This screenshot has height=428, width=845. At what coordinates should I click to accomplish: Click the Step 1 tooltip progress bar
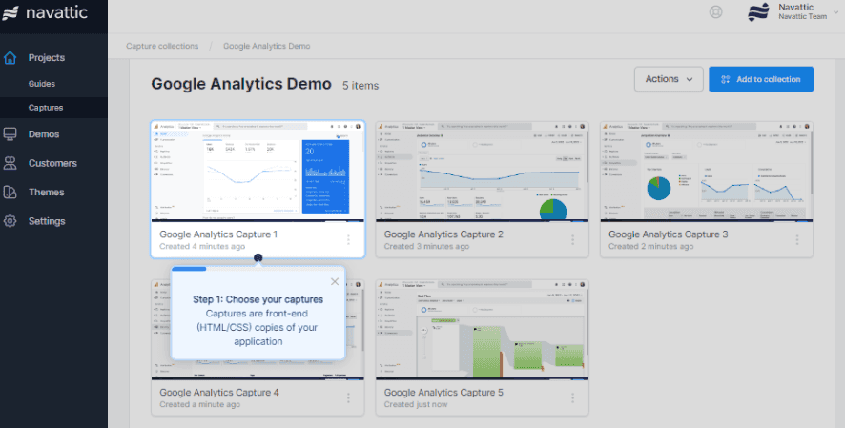point(189,268)
